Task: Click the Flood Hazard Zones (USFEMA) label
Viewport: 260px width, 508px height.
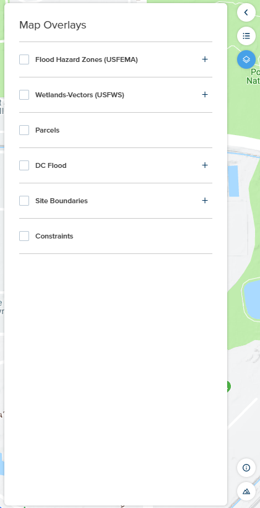Action: point(87,59)
